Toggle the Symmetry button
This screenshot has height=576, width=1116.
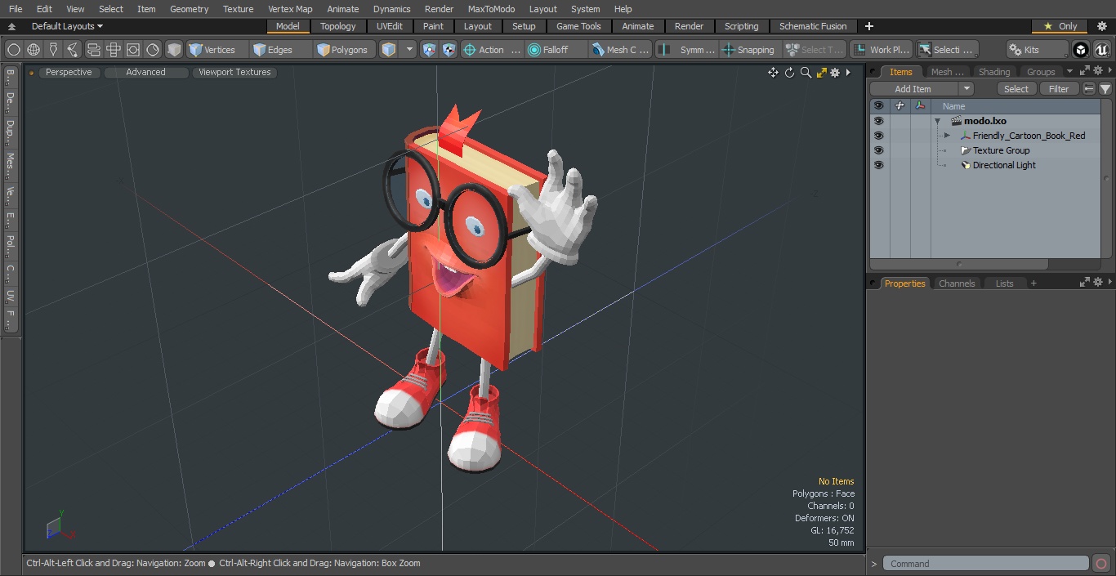coord(687,50)
